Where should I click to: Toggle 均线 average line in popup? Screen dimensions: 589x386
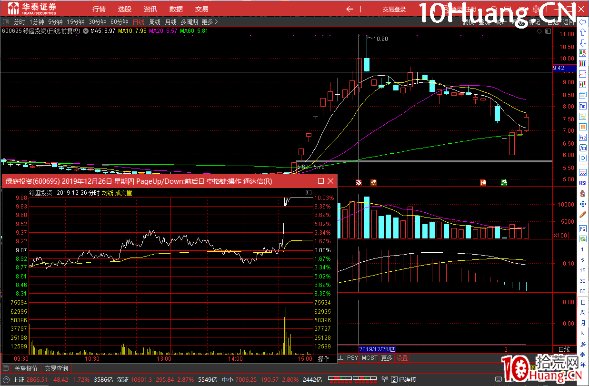click(x=107, y=193)
